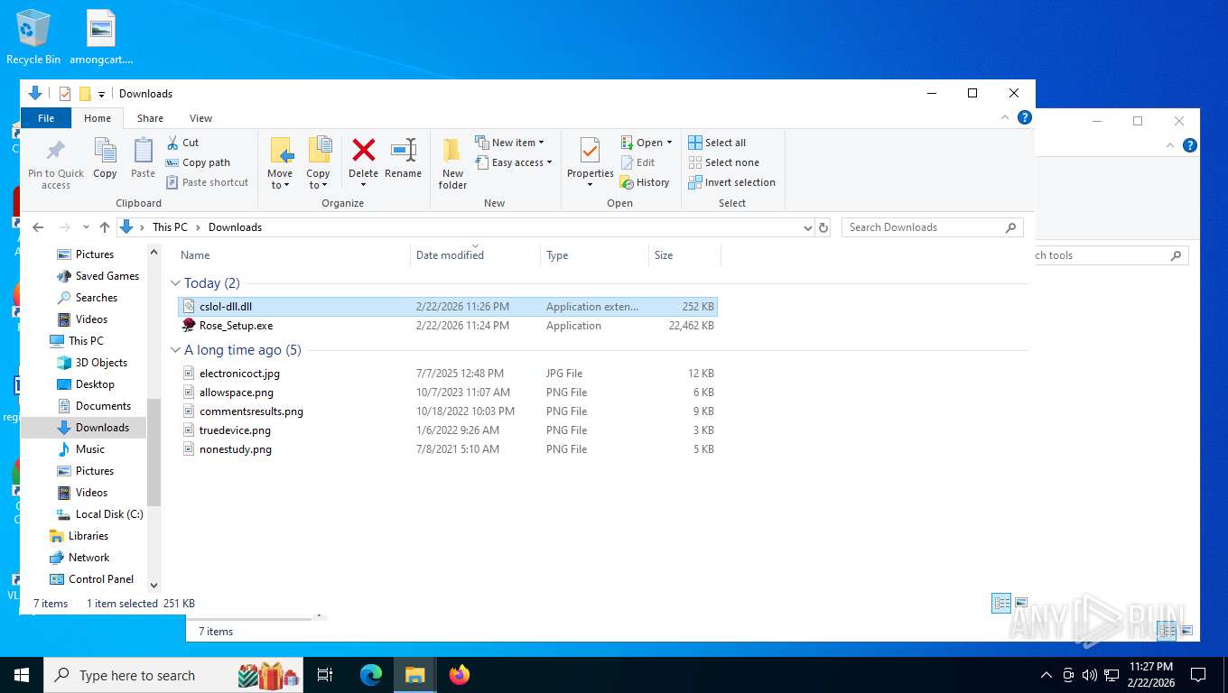Switch to the Share ribbon tab
This screenshot has height=693, width=1228.
pos(150,118)
